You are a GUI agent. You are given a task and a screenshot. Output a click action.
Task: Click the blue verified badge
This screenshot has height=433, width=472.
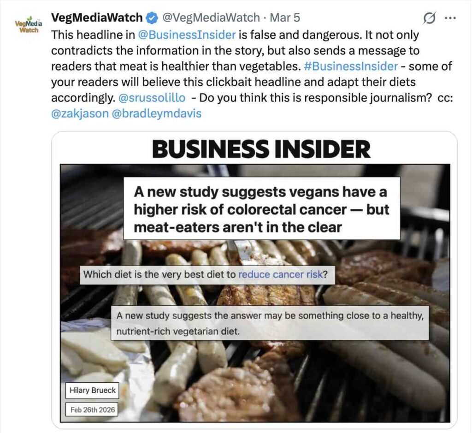click(x=151, y=18)
